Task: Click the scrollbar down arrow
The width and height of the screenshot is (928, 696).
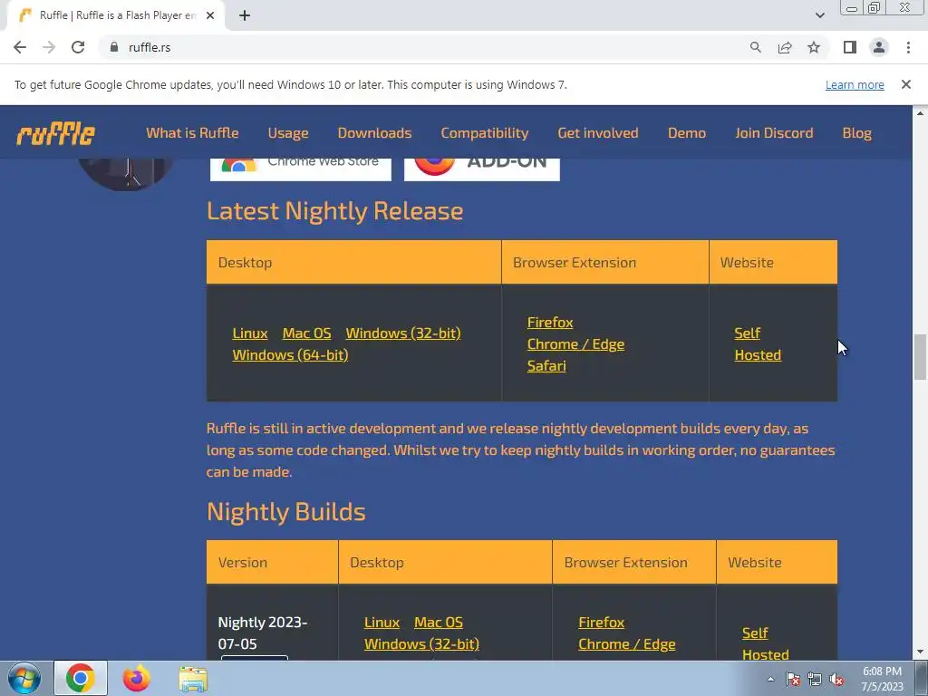Action: click(920, 652)
